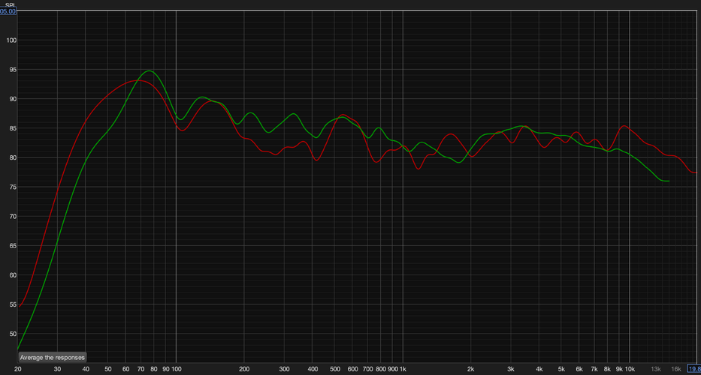Click the 13k frequency axis label
The height and width of the screenshot is (375, 701).
656,369
